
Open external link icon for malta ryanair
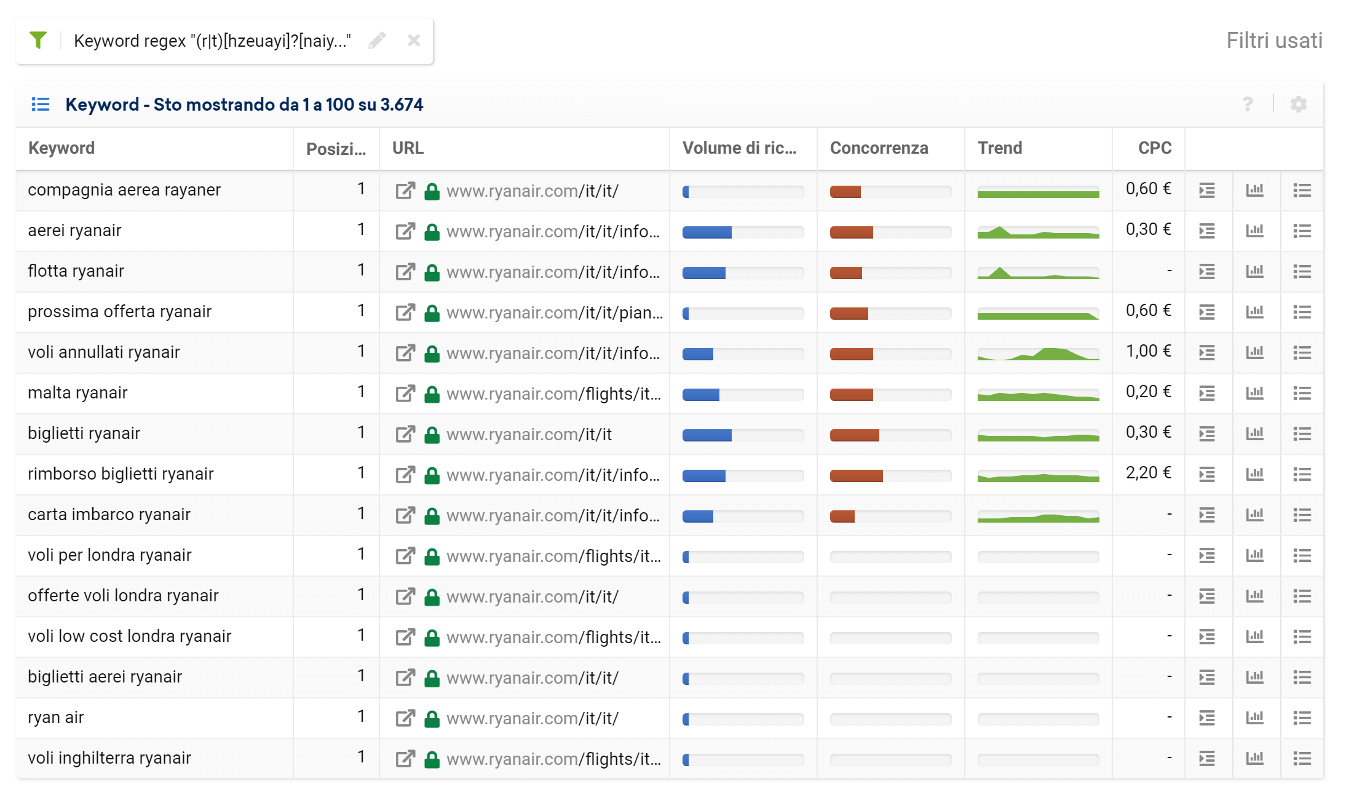pos(405,394)
